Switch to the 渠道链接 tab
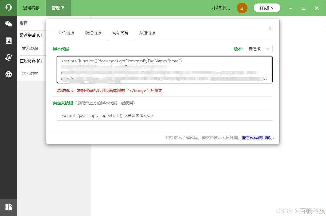Viewport: 326px width, 216px height. [147, 33]
